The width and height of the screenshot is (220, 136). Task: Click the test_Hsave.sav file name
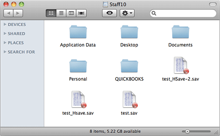pyautogui.click(x=78, y=113)
